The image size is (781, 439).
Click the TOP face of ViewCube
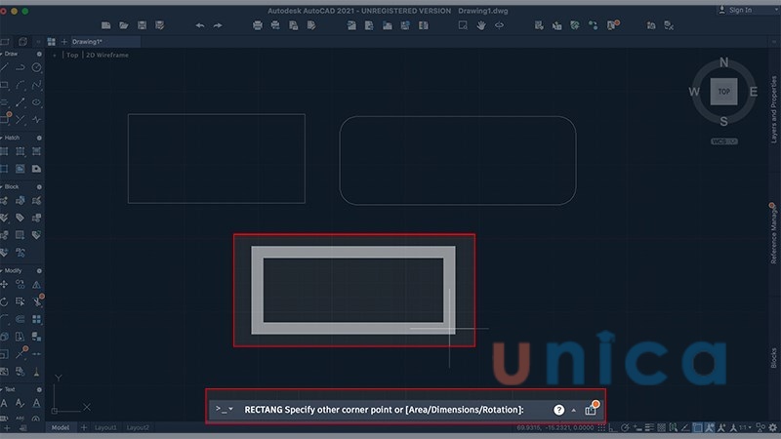[x=723, y=92]
